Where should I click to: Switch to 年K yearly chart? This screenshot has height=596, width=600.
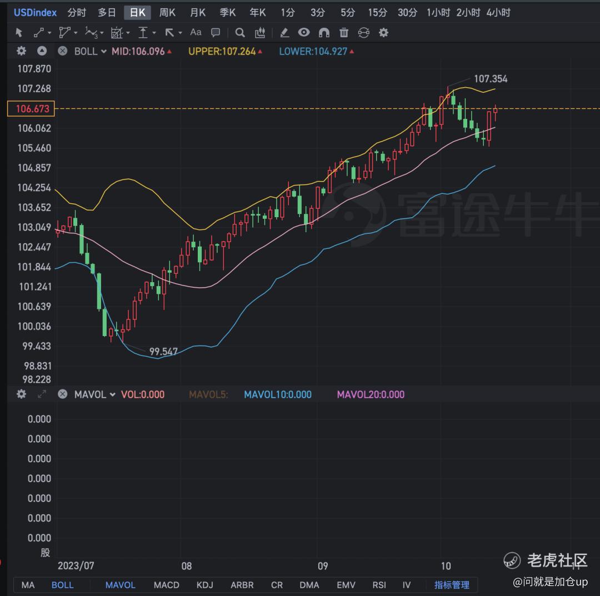click(x=258, y=13)
